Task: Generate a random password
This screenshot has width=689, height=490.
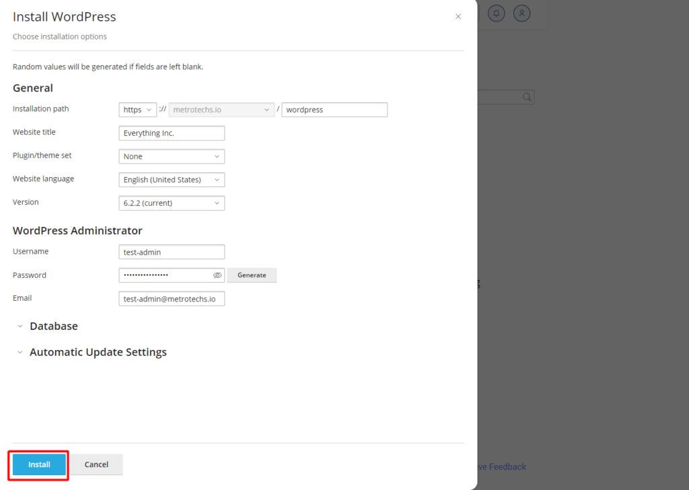Action: click(x=252, y=275)
